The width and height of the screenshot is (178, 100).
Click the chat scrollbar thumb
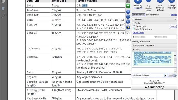point(175,59)
